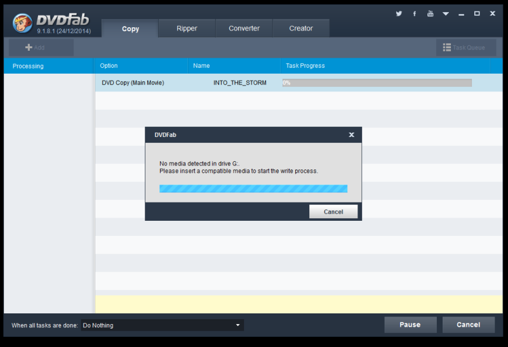Cancel the no media detected dialog

pos(333,212)
